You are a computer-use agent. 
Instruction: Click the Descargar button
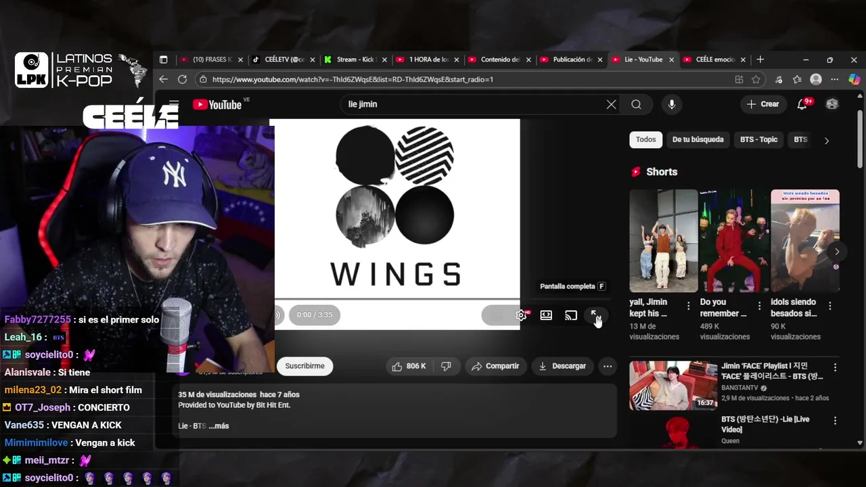tap(562, 366)
